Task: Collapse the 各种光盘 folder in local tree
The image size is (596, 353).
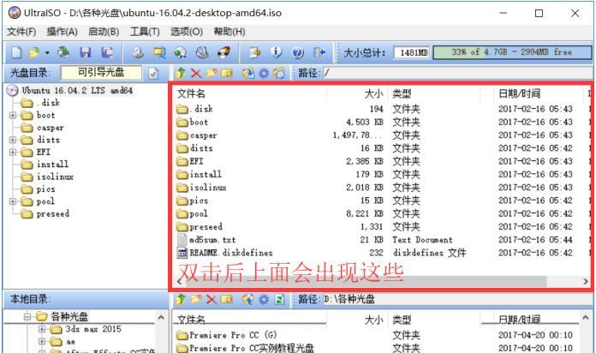Action: [27, 316]
